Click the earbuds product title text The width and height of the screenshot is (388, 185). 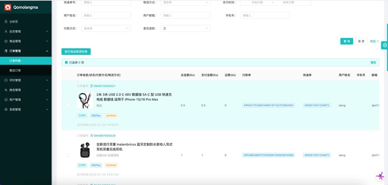(x=134, y=147)
